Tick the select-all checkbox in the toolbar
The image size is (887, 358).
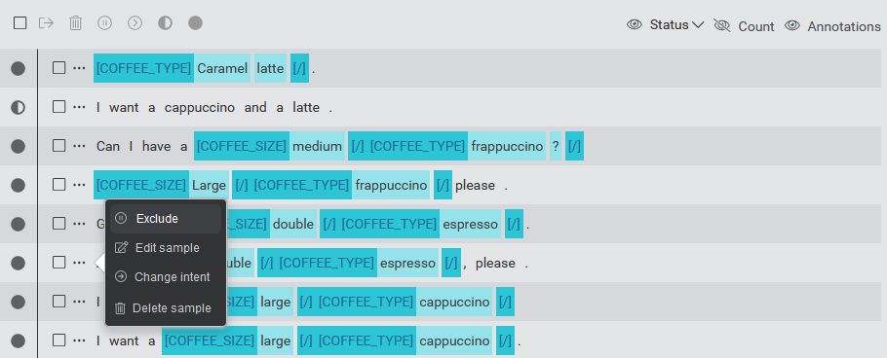(19, 23)
